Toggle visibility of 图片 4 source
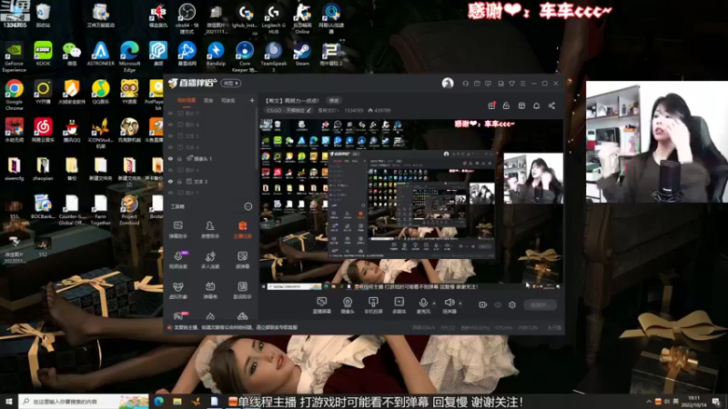728x409 pixels. coord(170,170)
